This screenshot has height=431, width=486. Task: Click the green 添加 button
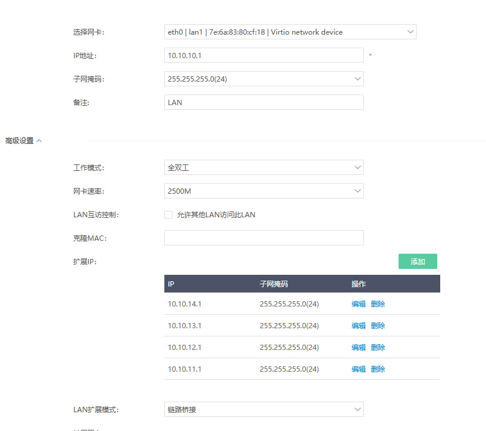coord(417,262)
